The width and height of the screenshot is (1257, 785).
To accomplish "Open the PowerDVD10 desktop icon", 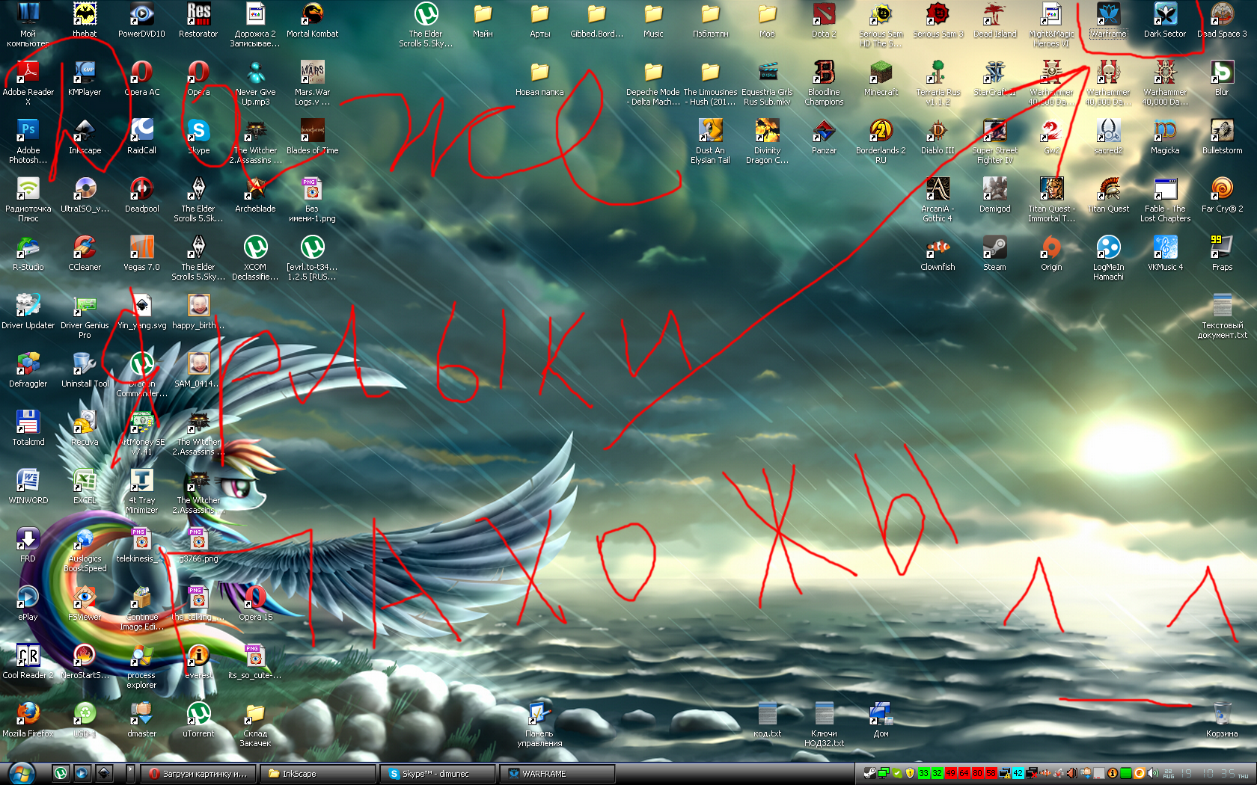I will tap(141, 20).
